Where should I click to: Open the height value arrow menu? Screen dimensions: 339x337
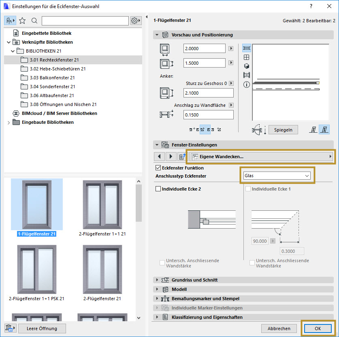[231, 63]
